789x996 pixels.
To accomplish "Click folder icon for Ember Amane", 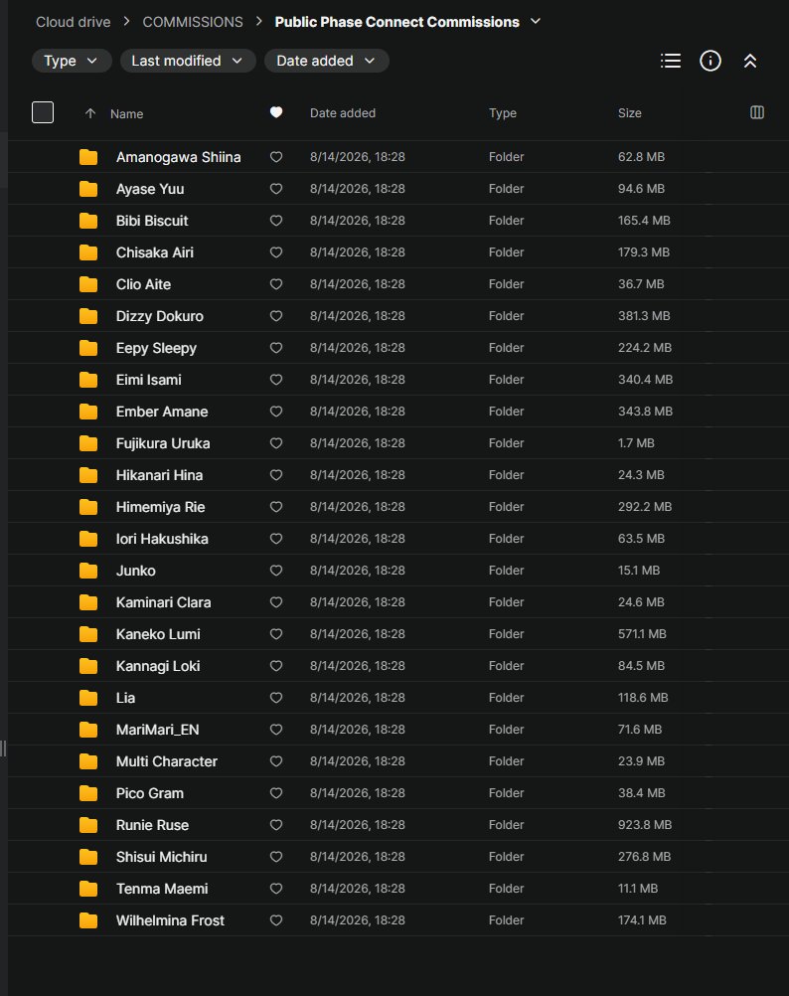I will (x=88, y=411).
